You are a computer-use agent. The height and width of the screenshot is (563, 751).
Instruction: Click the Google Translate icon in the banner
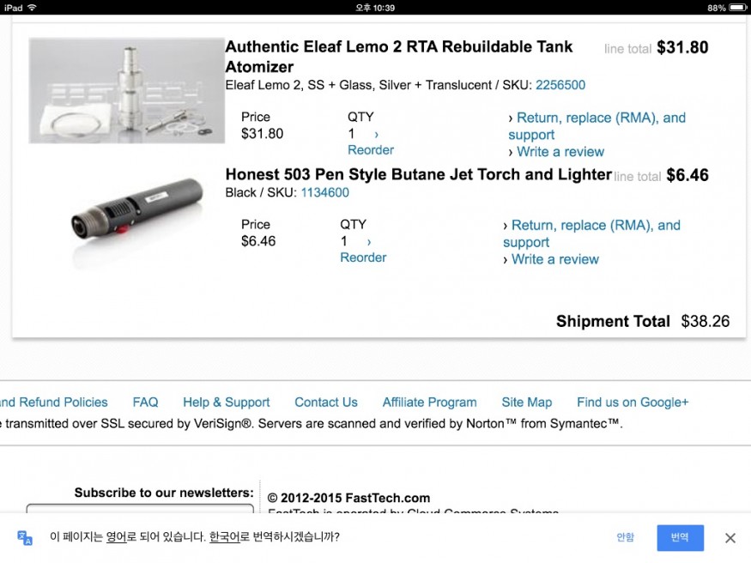pyautogui.click(x=24, y=537)
